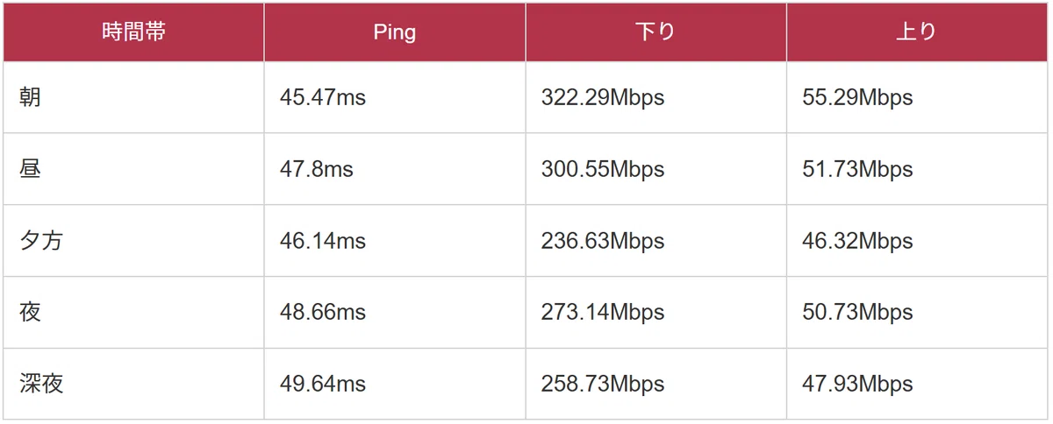
Task: Select the 下り column header
Action: (x=655, y=32)
